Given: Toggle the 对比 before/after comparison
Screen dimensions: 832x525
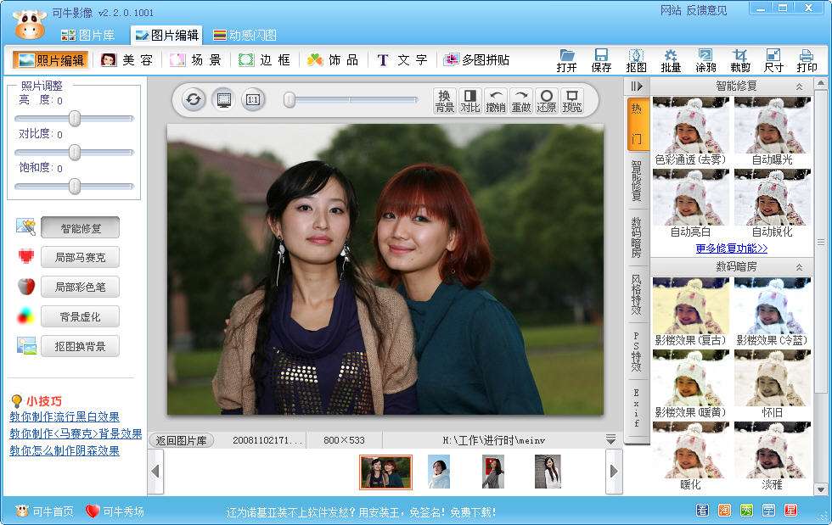Looking at the screenshot, I should coord(469,100).
